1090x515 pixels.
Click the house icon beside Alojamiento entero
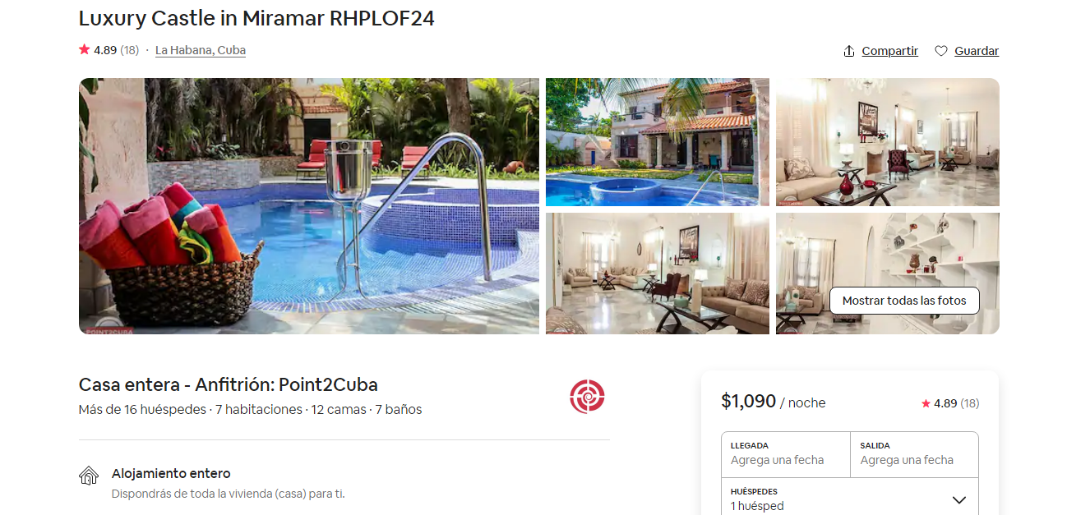coord(89,476)
